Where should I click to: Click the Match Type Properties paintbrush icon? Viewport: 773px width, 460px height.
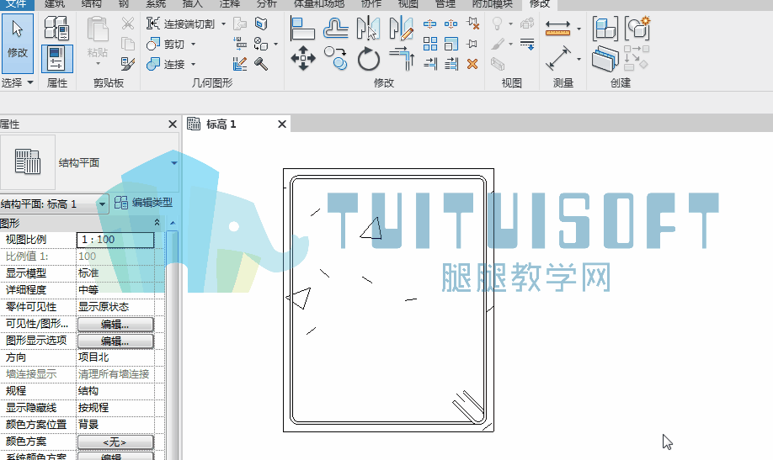[x=128, y=64]
